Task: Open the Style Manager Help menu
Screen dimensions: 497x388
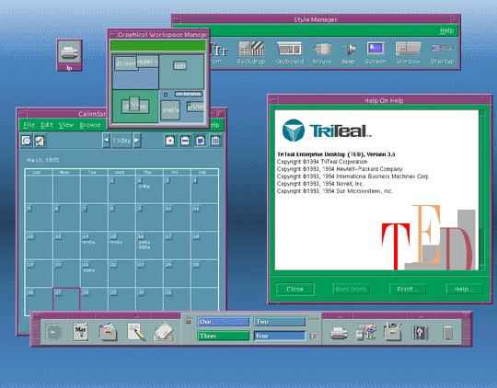Action: coord(446,30)
